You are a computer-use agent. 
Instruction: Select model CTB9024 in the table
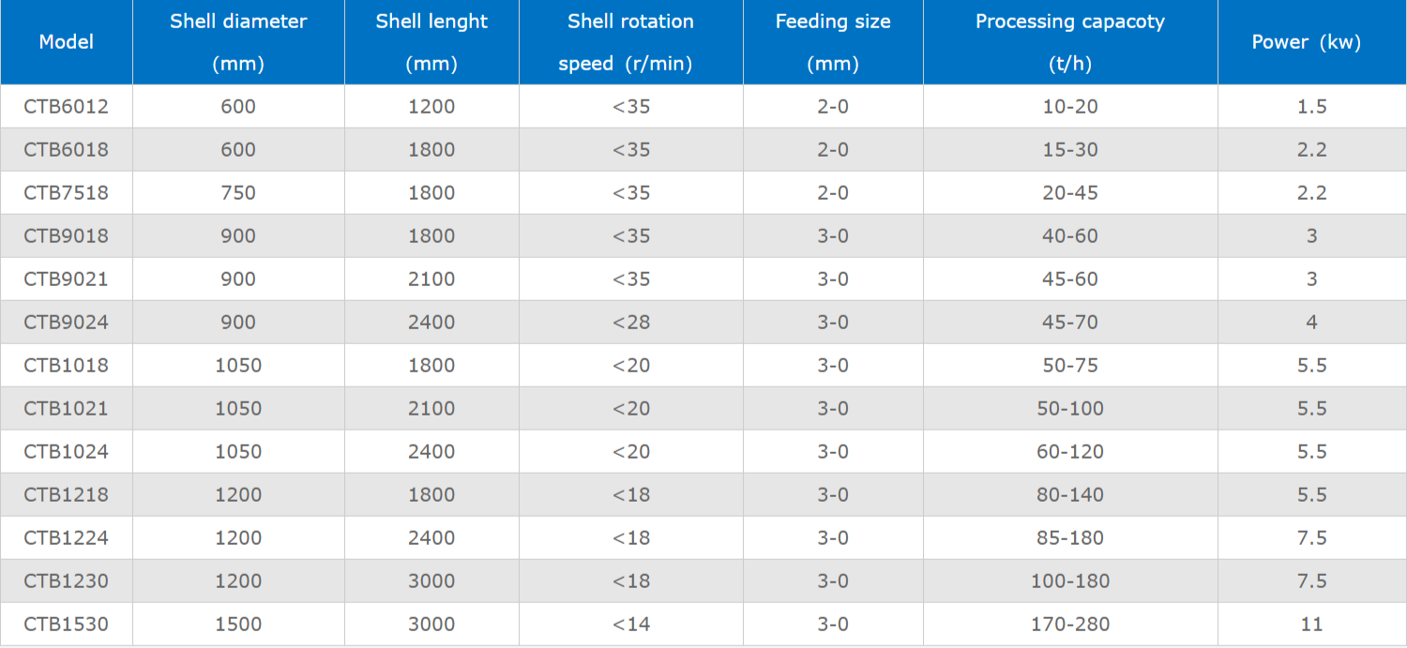pos(66,323)
